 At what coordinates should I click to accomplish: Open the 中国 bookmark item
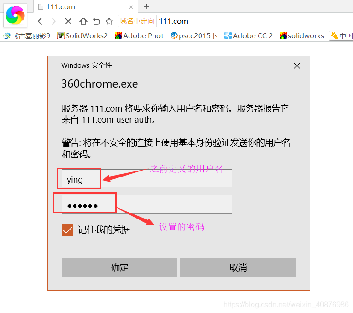(341, 36)
